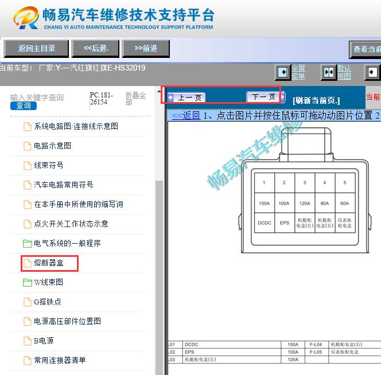
Task: Go forward with >>前进 button
Action: (x=146, y=49)
